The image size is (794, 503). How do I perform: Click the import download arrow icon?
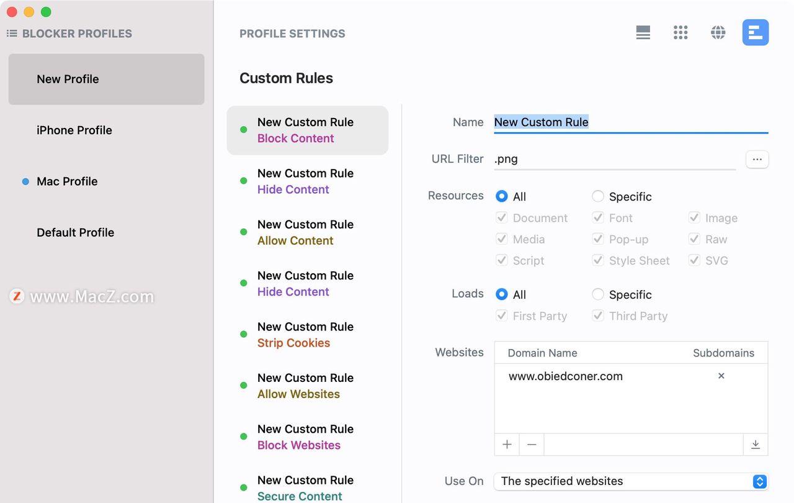pos(755,445)
